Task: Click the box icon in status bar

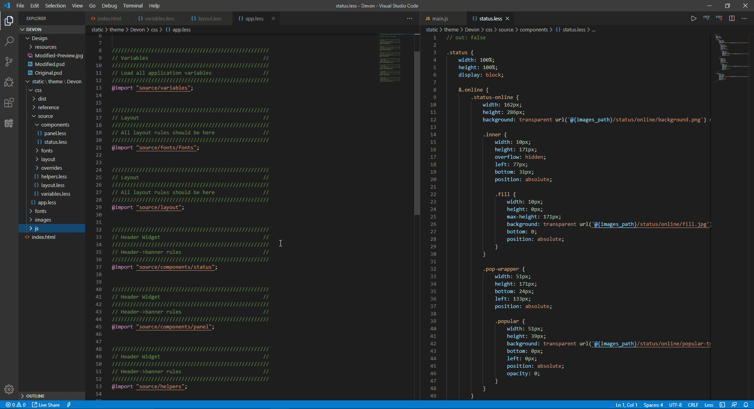Action: [722, 405]
